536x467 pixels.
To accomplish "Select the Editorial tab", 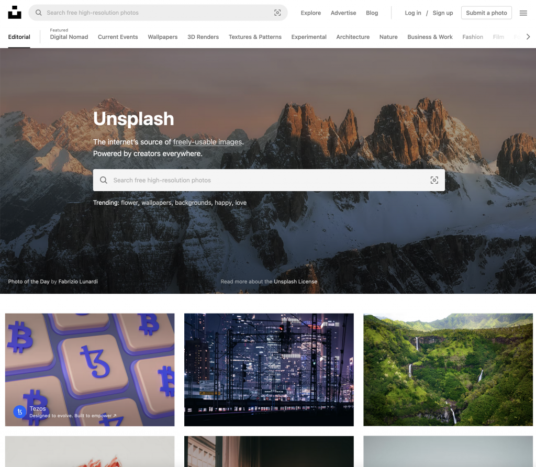I will click(19, 37).
